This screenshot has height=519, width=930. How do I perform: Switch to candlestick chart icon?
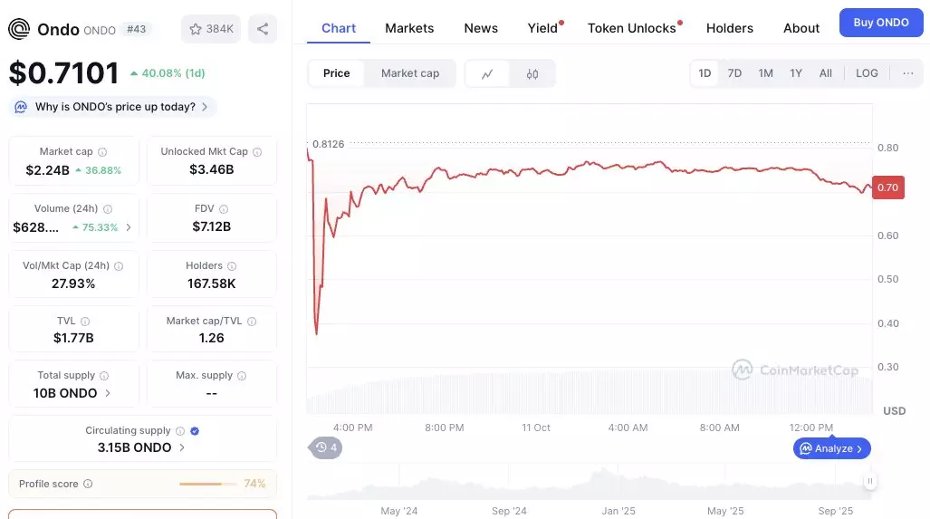click(x=532, y=74)
